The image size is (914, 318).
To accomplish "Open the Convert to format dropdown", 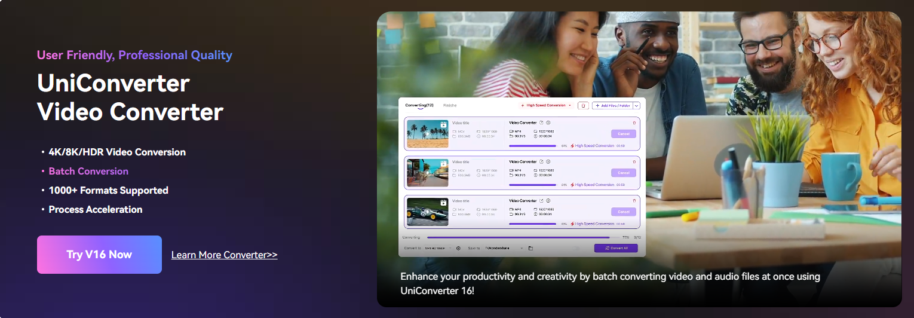I will click(438, 247).
